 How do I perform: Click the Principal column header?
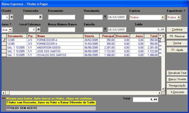pos(107,36)
